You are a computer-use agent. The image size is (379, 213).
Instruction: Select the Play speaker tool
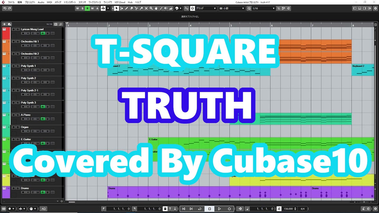point(166,8)
